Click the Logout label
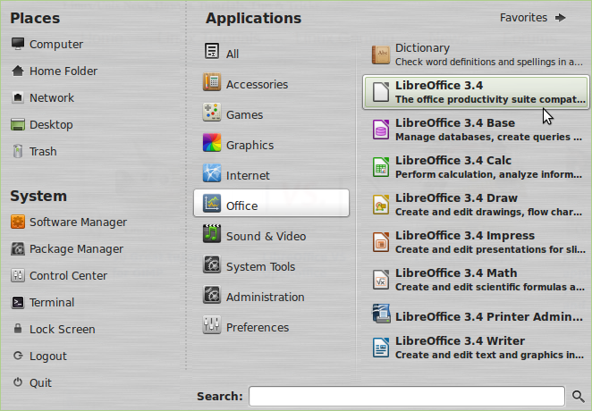Screen dimensions: 592x411 (48, 356)
